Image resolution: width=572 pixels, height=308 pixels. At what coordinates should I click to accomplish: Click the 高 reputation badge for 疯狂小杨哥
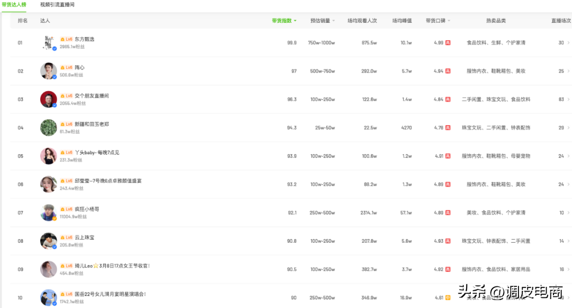[x=448, y=213]
